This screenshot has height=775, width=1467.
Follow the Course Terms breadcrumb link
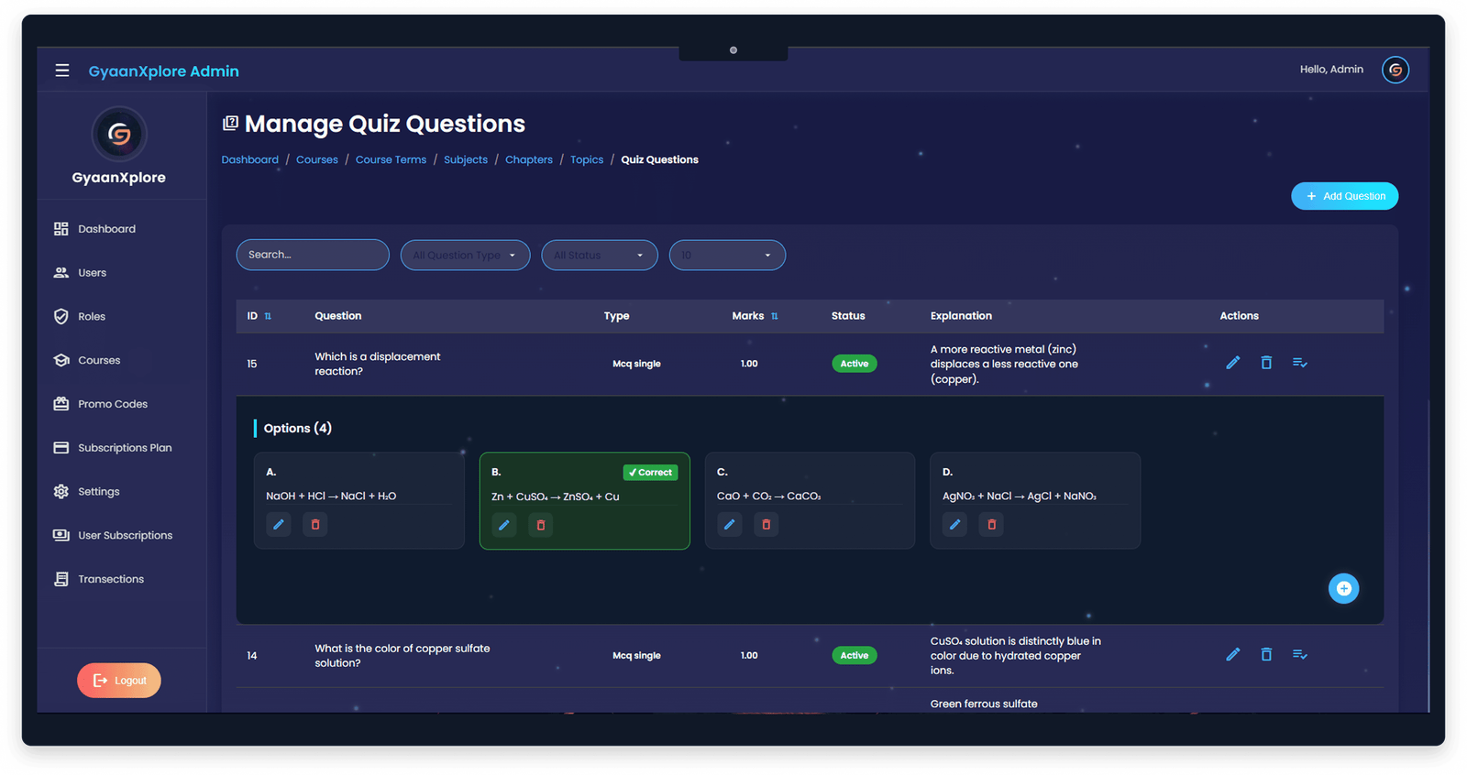pos(391,159)
